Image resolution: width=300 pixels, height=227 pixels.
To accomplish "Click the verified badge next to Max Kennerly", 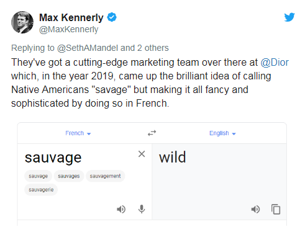I will (112, 17).
